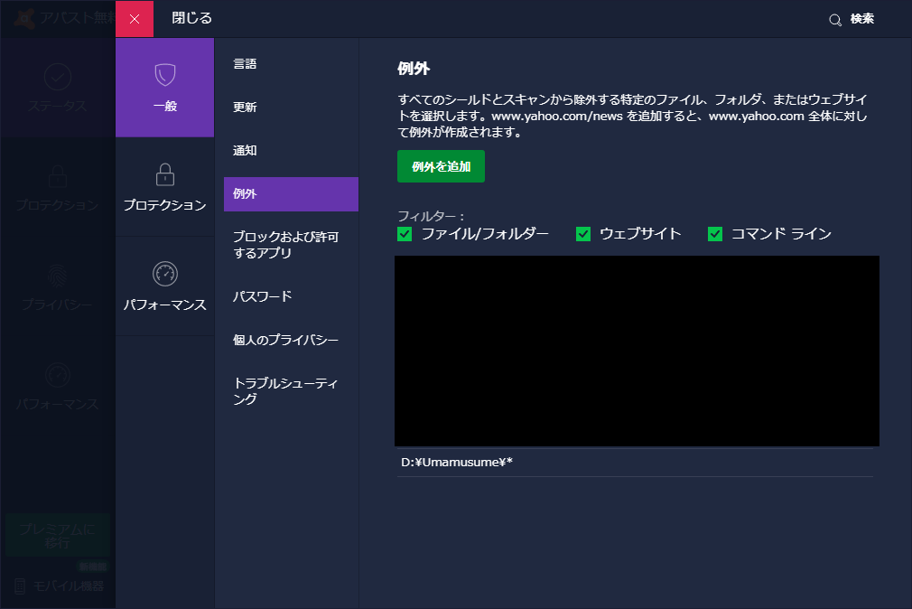Screen dimensions: 912x609
Task: Click the 閉じる label
Action: coord(192,18)
